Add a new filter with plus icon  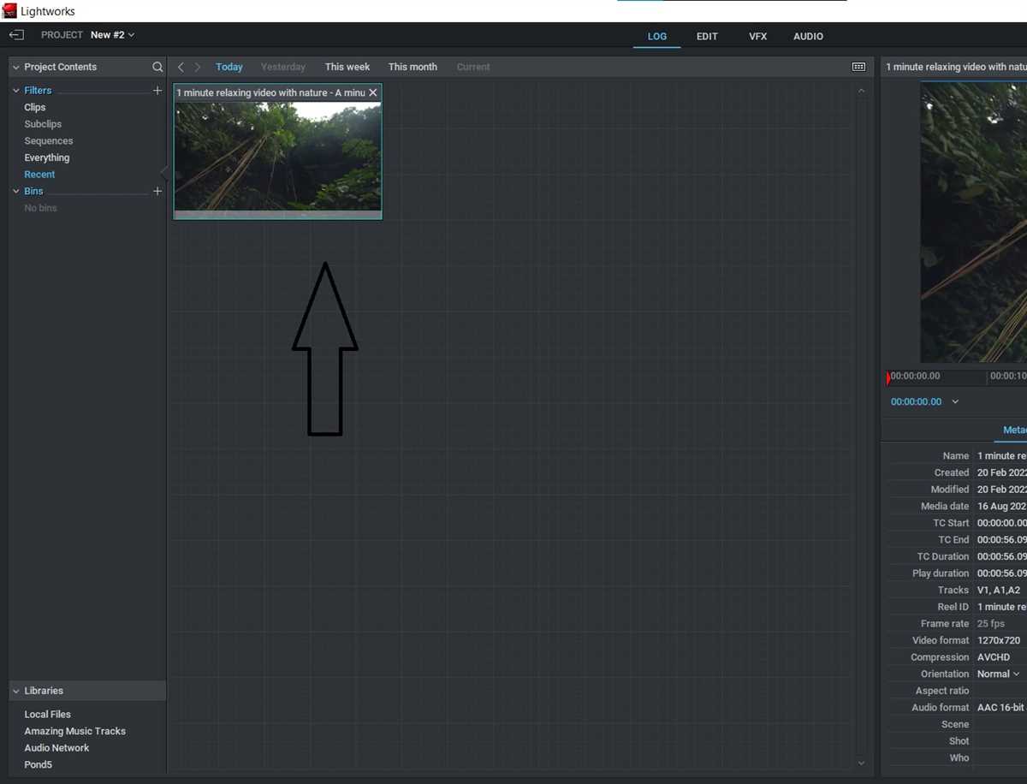pos(157,90)
